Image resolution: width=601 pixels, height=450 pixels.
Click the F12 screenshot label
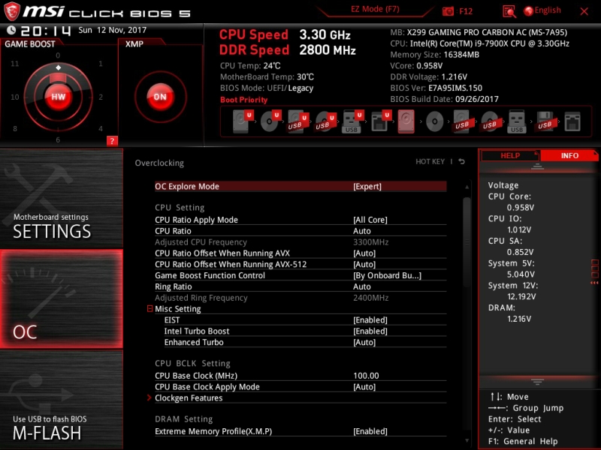coord(465,11)
